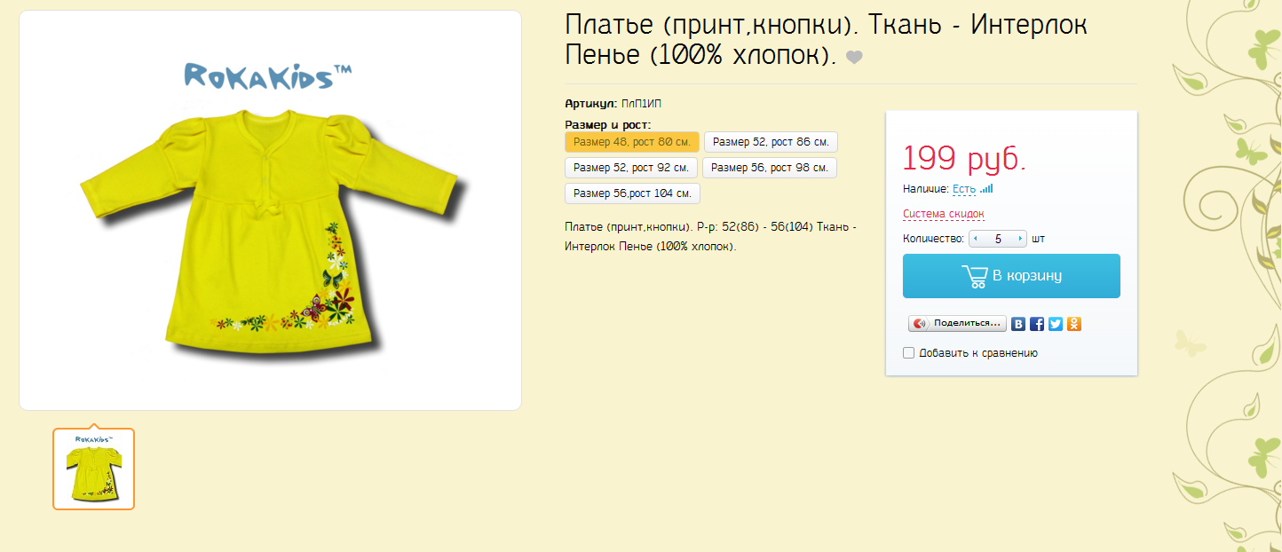Viewport: 1282px width, 552px height.
Task: Share on VKontakte icon
Action: (1019, 324)
